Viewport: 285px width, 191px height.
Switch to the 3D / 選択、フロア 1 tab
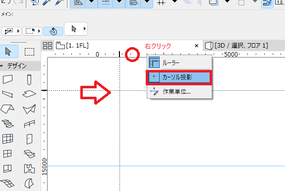[236, 46]
